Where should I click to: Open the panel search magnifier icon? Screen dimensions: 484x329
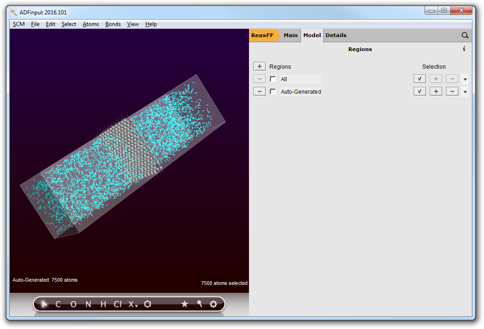point(465,35)
